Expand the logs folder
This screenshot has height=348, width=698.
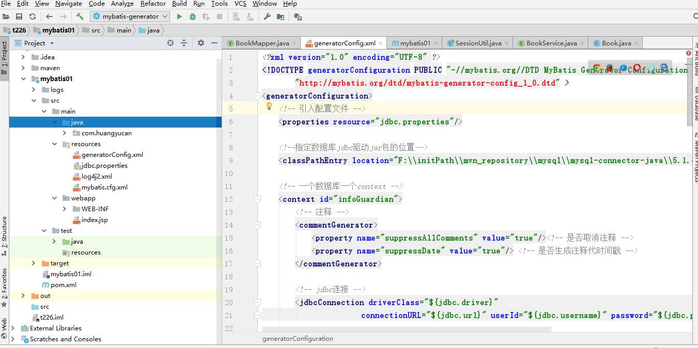pos(34,90)
